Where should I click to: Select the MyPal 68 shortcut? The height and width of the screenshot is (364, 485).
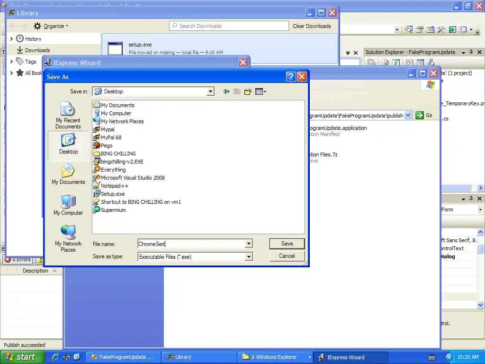(x=108, y=137)
